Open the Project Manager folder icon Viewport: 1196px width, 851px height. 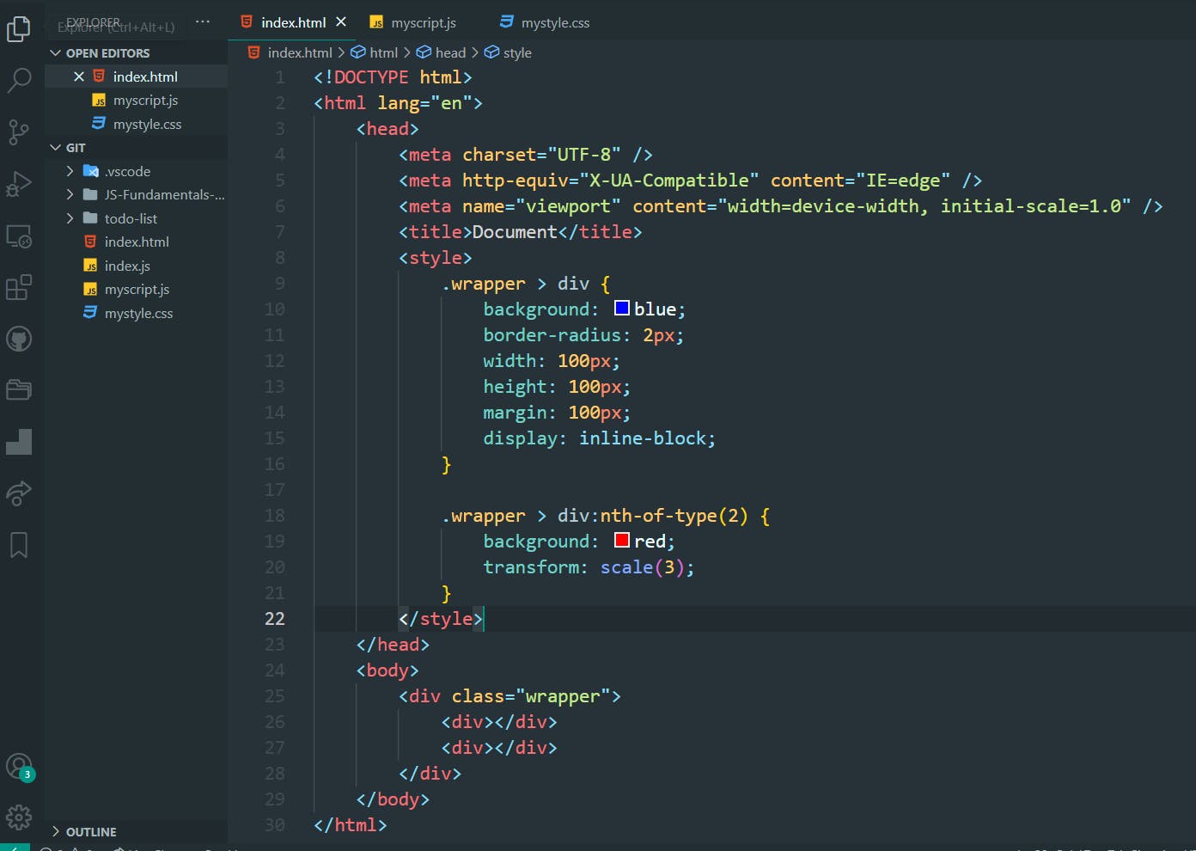click(x=19, y=390)
